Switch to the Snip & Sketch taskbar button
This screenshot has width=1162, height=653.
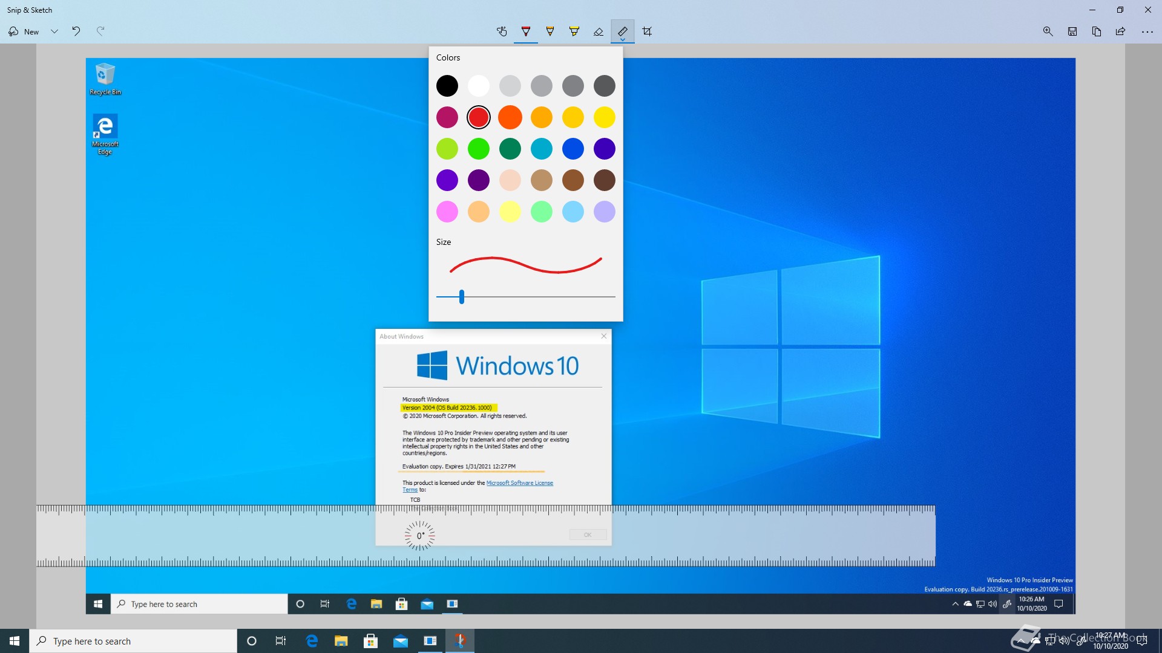tap(460, 641)
